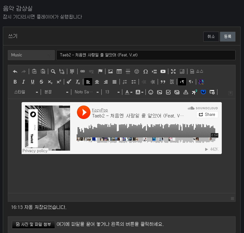The width and height of the screenshot is (244, 233).
Task: Toggle underline formatting
Action: [x=33, y=82]
